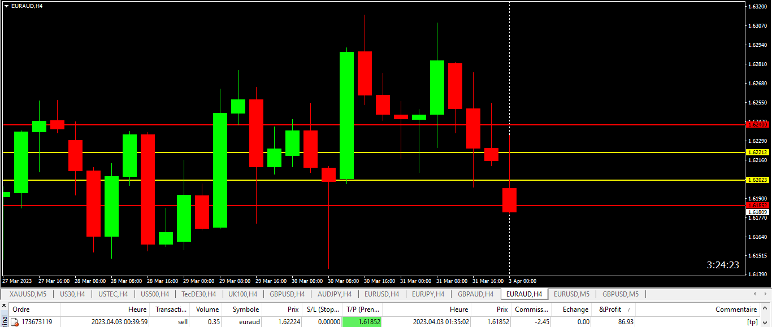Activate the GBPAUD,H4 chart tab
The width and height of the screenshot is (772, 327).
pos(475,294)
